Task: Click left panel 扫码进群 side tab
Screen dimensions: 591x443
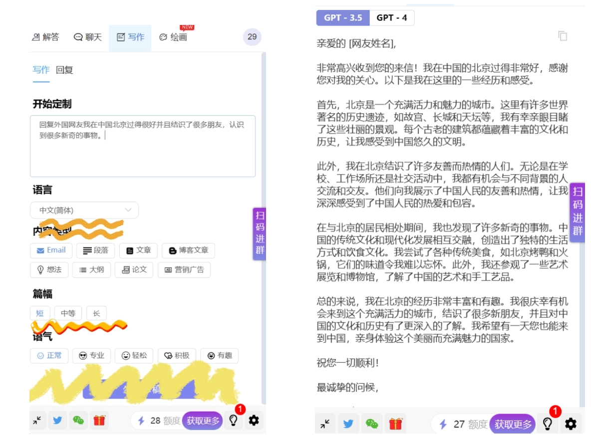Action: coord(260,233)
